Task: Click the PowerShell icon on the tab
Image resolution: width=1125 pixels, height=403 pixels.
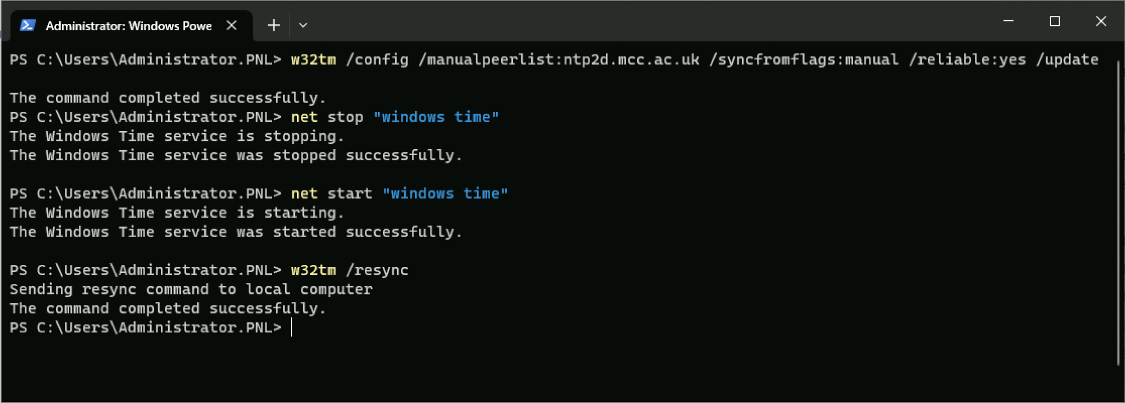Action: (x=27, y=25)
